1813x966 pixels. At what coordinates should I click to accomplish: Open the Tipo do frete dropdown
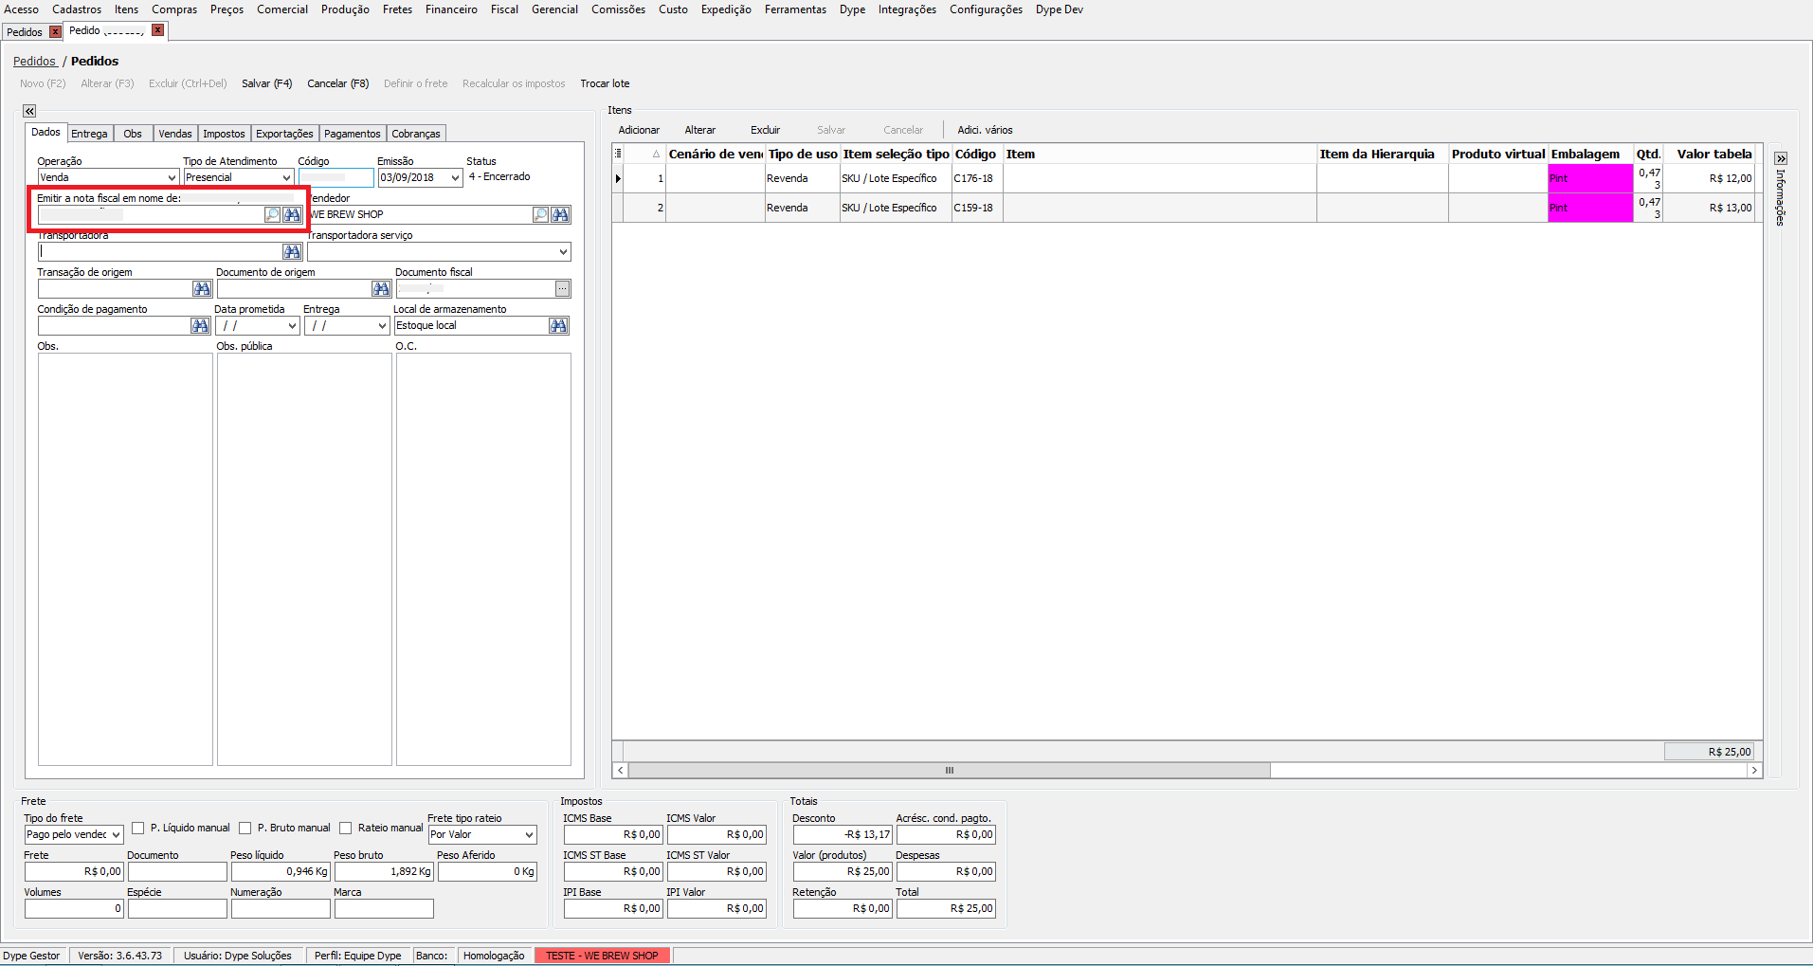[x=116, y=835]
